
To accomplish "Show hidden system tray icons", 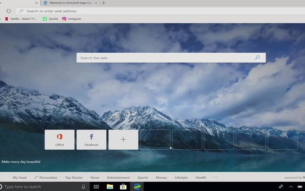I will [291, 187].
